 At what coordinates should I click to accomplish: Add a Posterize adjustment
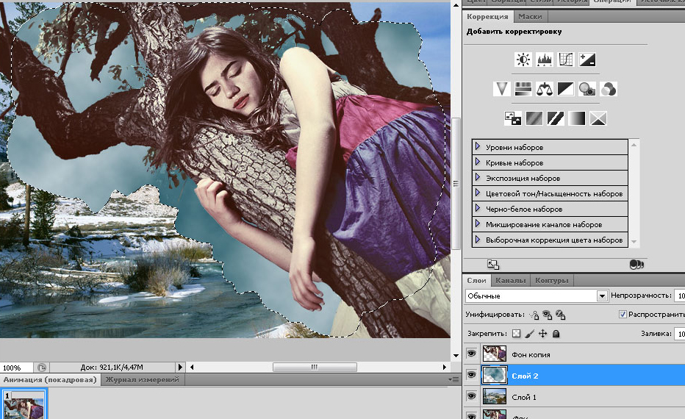[x=534, y=118]
